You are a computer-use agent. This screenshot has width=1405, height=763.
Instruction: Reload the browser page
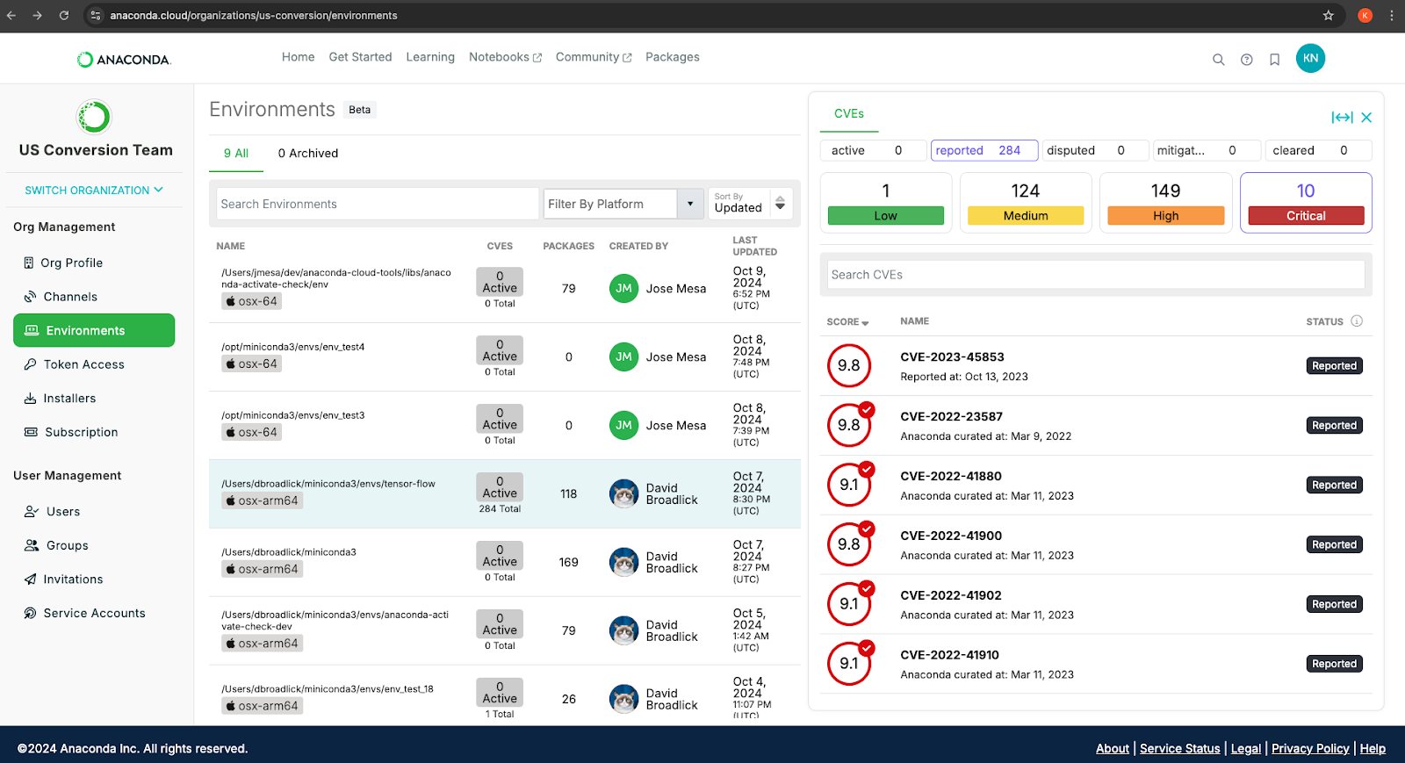tap(64, 15)
